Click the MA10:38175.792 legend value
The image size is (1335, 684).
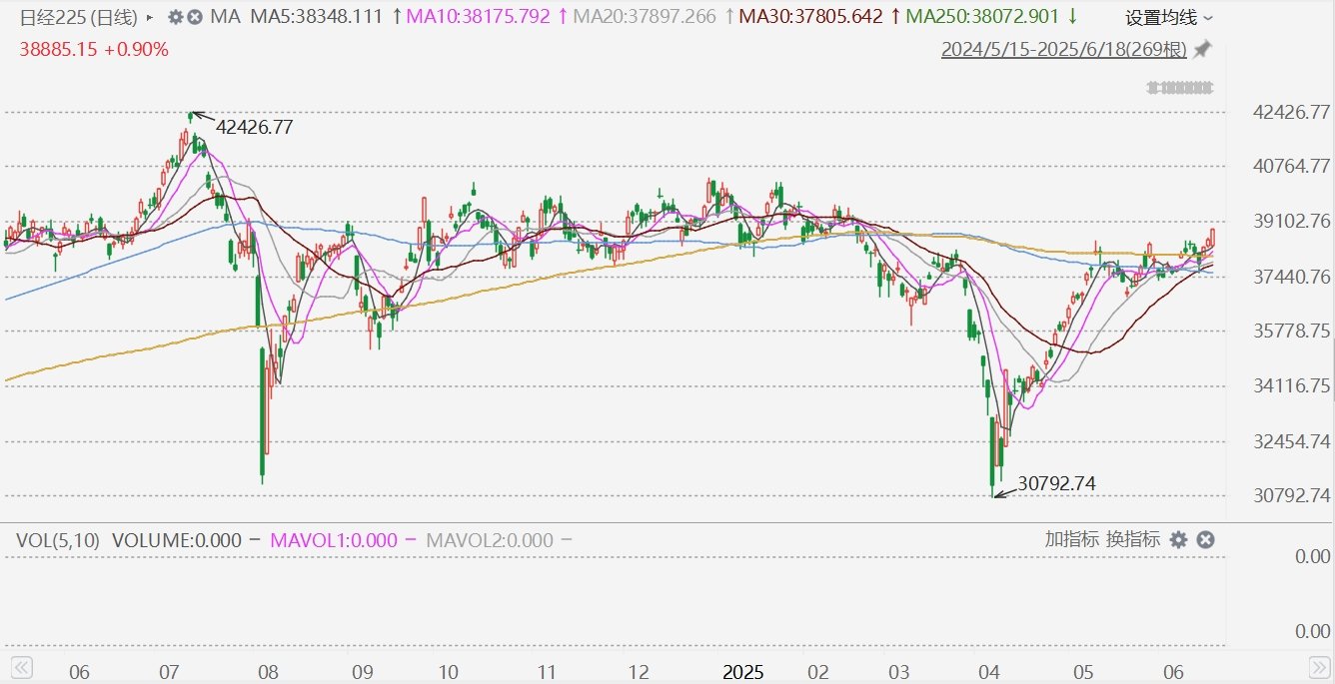479,17
